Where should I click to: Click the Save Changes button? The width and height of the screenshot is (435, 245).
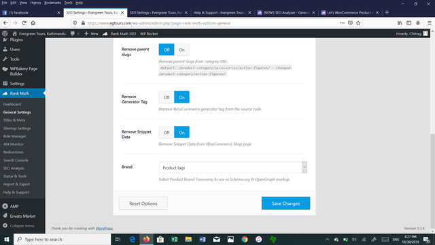285,203
